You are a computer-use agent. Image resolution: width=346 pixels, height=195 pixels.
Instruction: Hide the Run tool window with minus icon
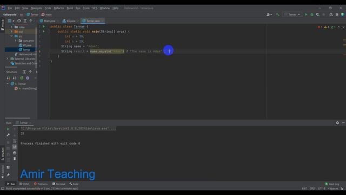pyautogui.click(x=343, y=123)
